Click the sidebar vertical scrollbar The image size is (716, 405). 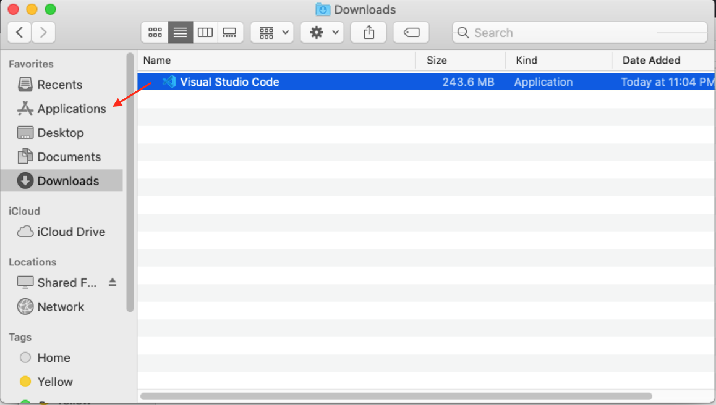click(130, 182)
